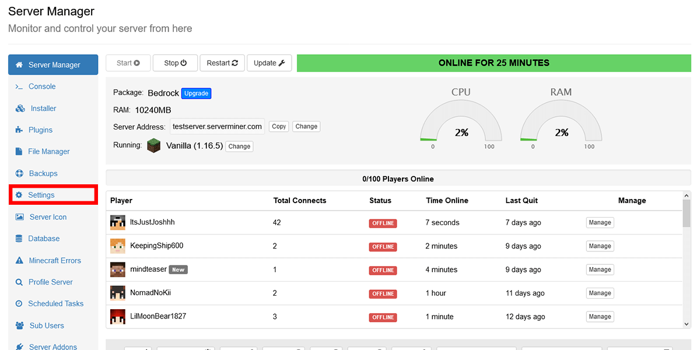The image size is (700, 350).
Task: Click the server address text field
Action: (217, 127)
